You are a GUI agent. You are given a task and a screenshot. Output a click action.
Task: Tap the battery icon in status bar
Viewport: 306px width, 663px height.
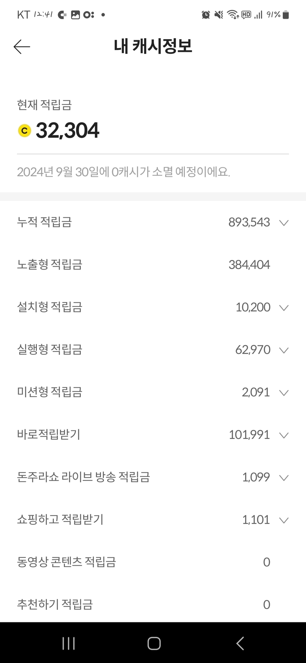286,15
